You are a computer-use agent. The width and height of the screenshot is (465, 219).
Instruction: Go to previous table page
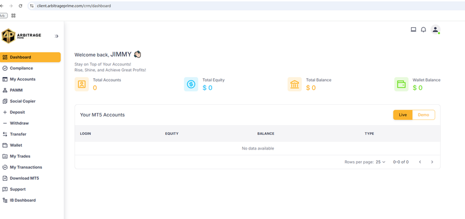coord(420,162)
